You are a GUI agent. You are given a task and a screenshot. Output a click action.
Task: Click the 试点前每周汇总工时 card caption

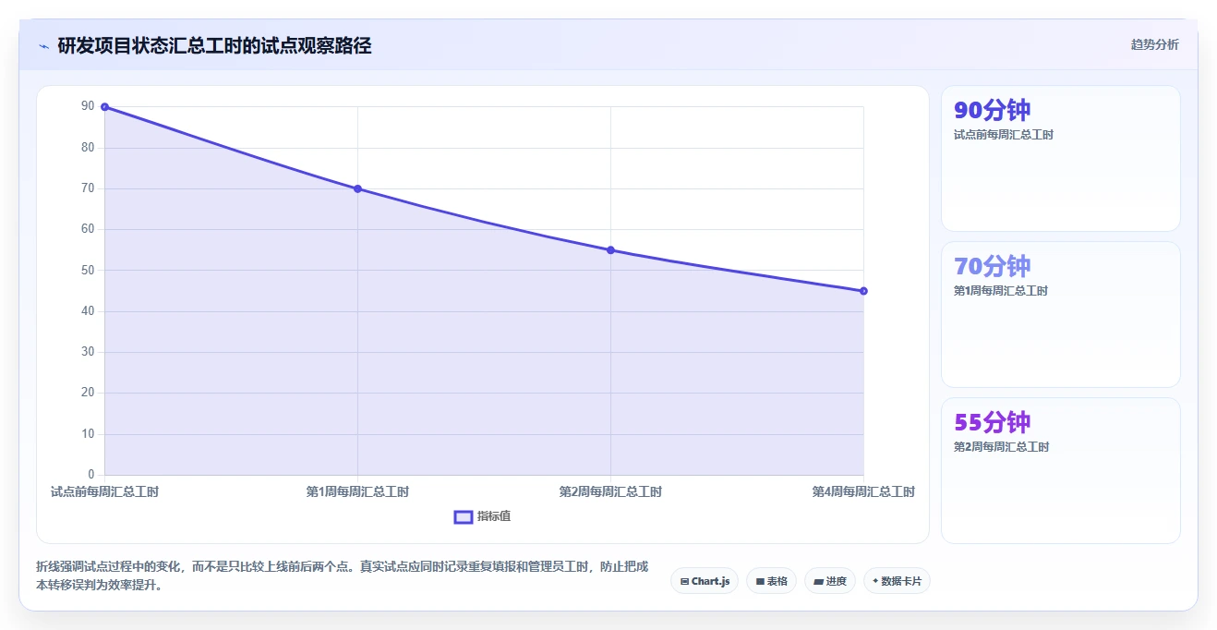[1004, 135]
